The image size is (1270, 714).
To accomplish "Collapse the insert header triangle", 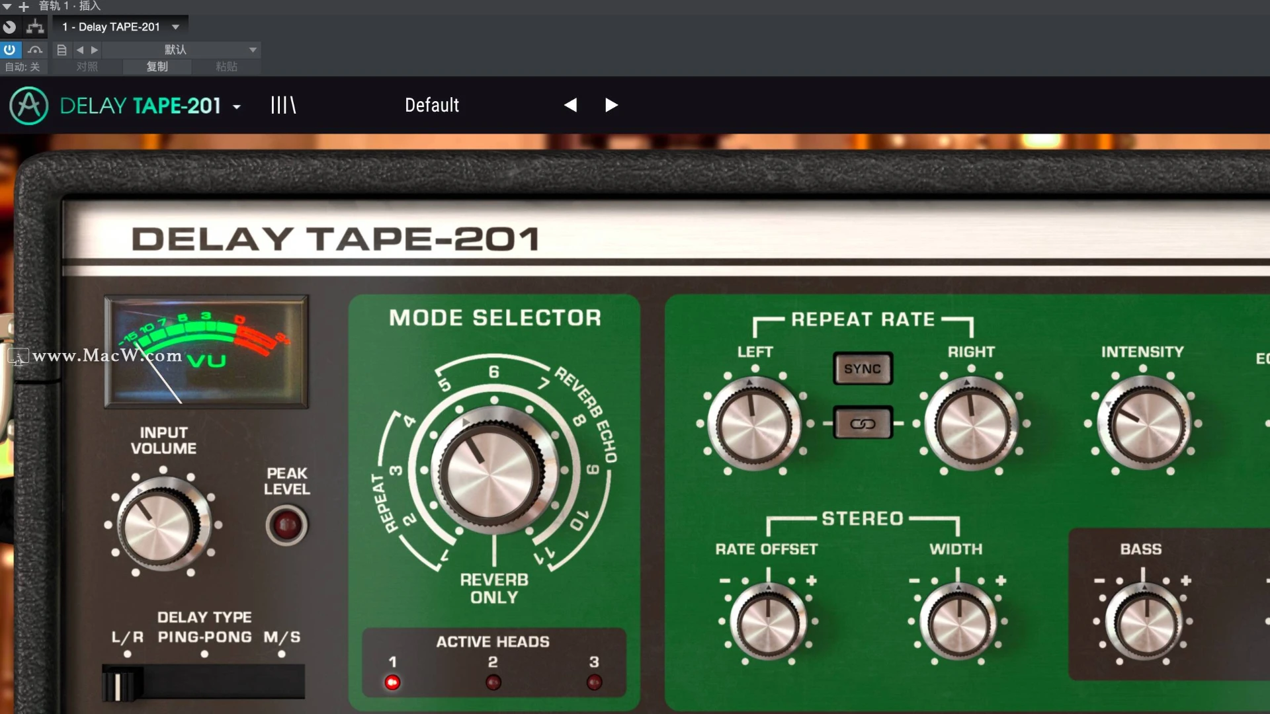I will pos(7,7).
